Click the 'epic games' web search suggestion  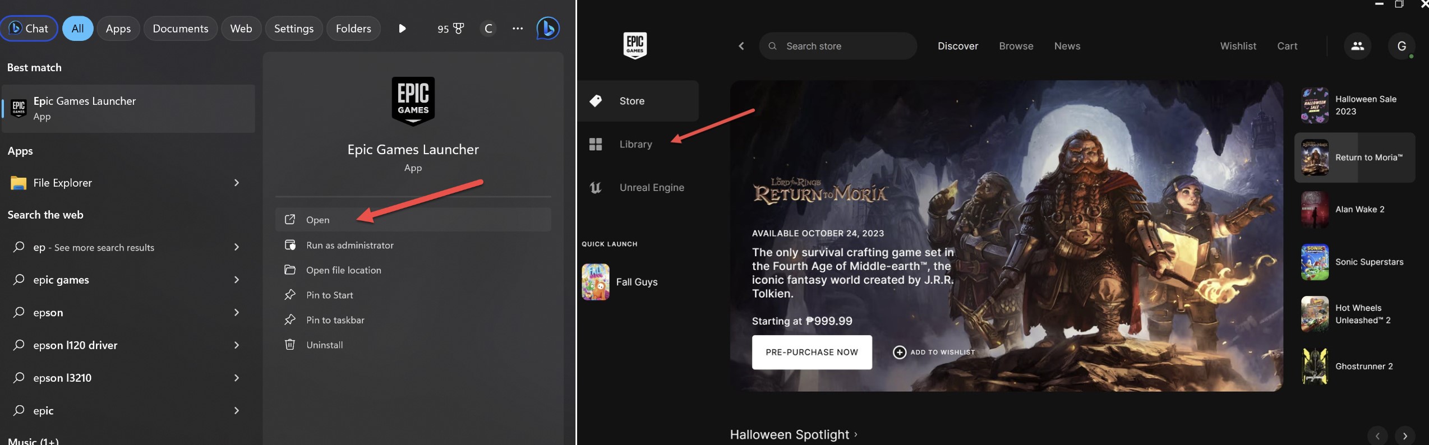(61, 280)
